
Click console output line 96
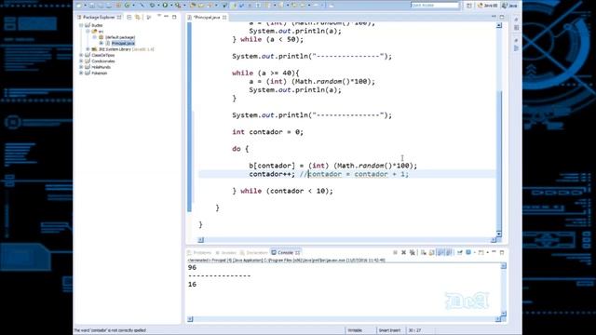tap(192, 267)
